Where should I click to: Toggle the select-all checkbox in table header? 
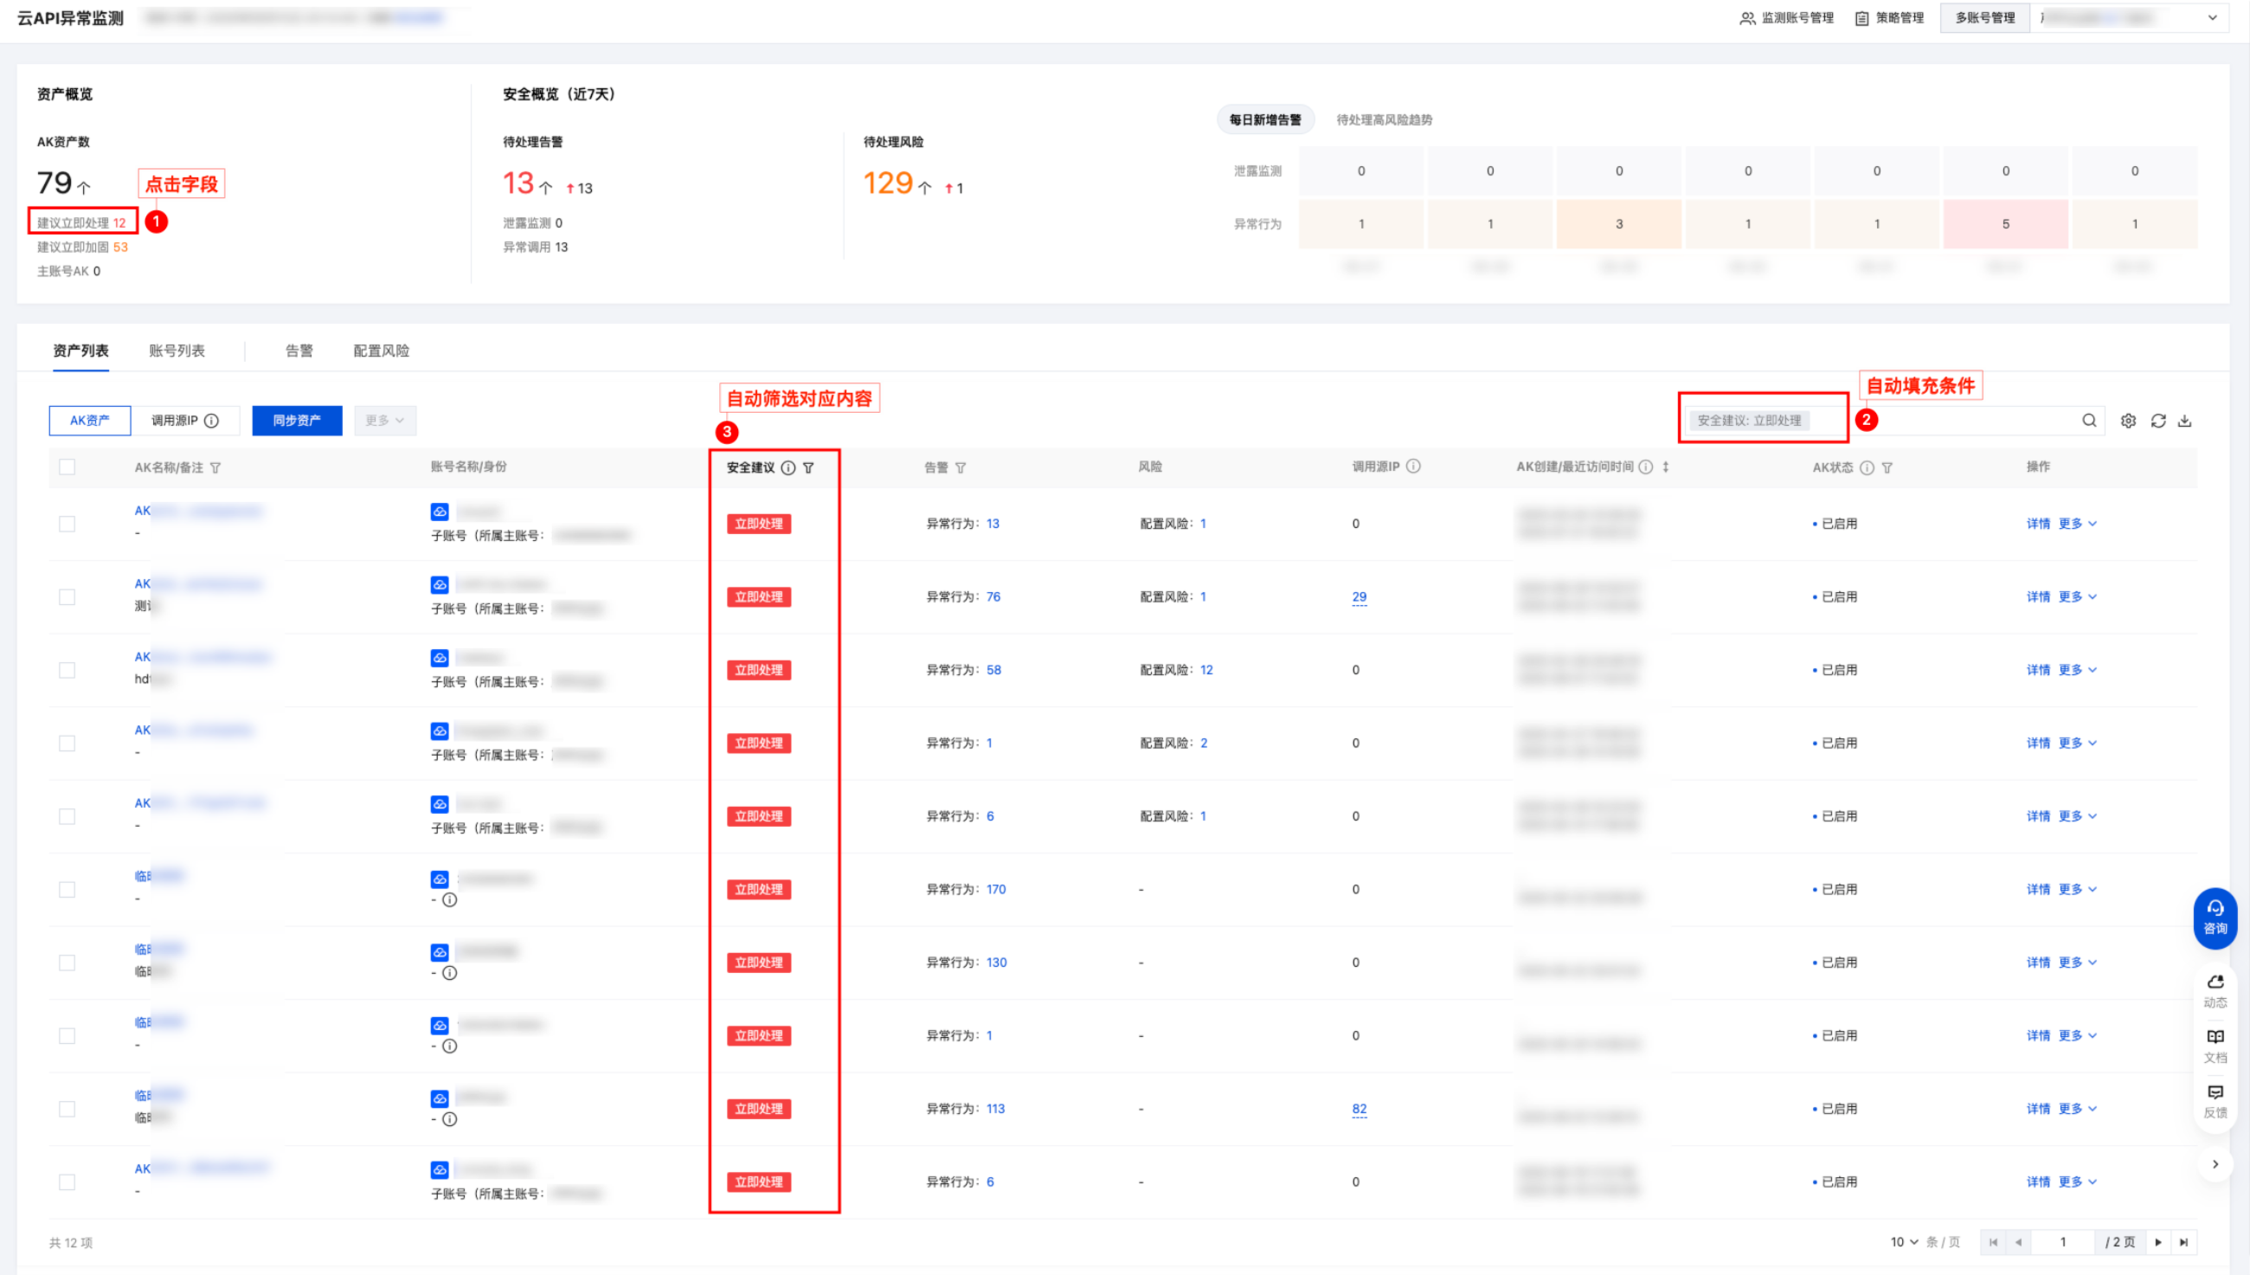(67, 467)
